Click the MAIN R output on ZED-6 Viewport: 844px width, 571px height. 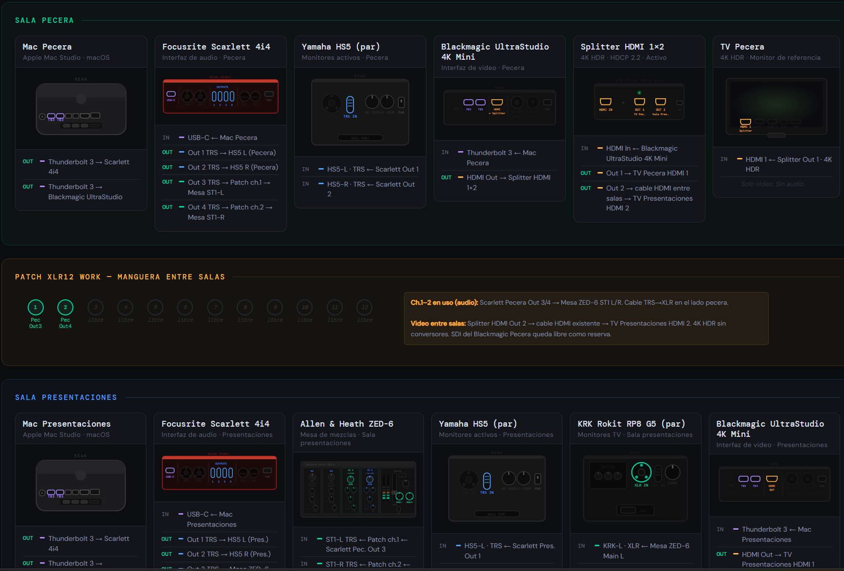[x=409, y=496]
